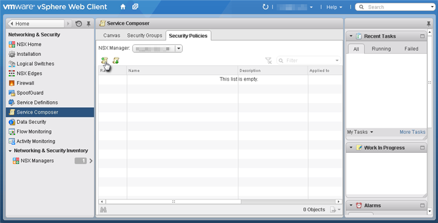Click the export list icon

333,210
